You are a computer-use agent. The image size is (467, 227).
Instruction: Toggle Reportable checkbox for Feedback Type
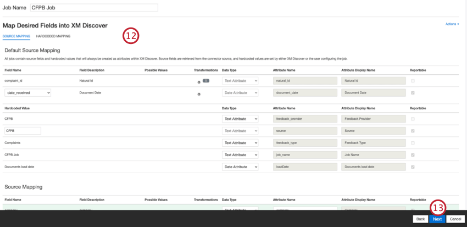point(413,143)
